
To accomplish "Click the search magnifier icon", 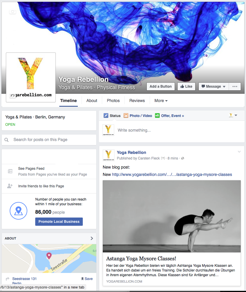I will point(6,140).
